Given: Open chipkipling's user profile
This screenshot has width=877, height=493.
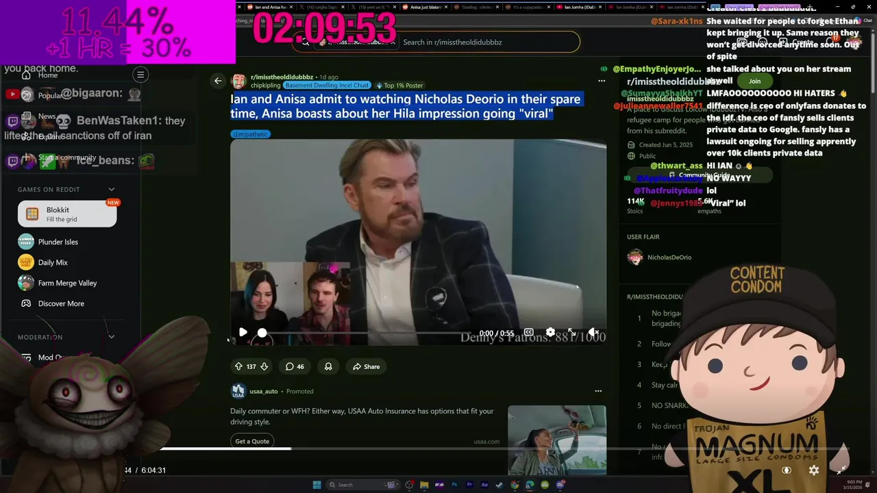Looking at the screenshot, I should [x=265, y=86].
